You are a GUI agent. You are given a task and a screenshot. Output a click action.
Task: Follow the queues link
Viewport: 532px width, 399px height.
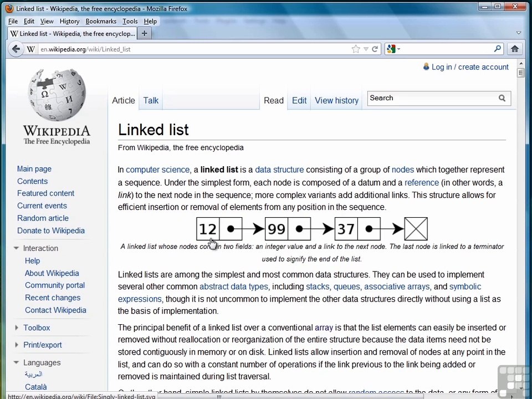346,287
